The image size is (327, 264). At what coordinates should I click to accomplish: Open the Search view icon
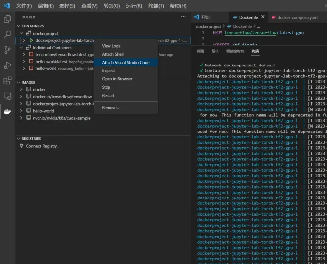click(7, 34)
